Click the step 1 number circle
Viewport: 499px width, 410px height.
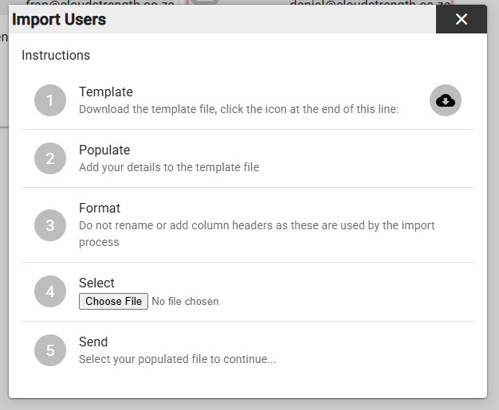click(x=50, y=100)
